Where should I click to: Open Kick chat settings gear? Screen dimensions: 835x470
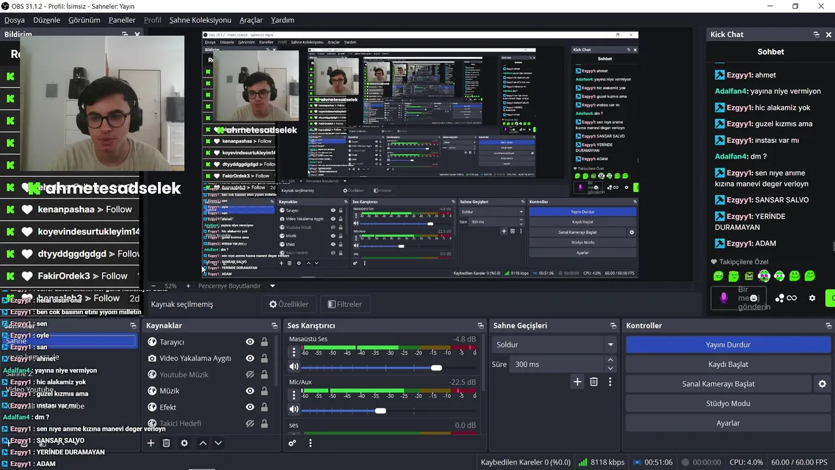812,298
